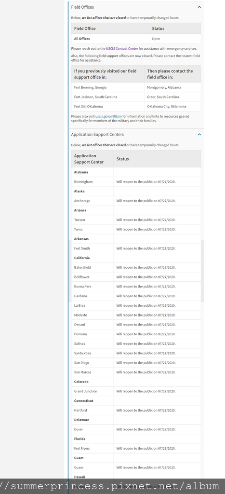Open the uscis.gov/military link

click(108, 116)
